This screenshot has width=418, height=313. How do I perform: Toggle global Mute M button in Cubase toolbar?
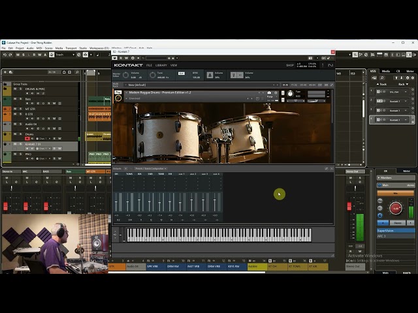pyautogui.click(x=18, y=55)
